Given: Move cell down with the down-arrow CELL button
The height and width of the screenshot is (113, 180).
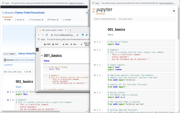Looking at the screenshot, I should coord(74,44).
